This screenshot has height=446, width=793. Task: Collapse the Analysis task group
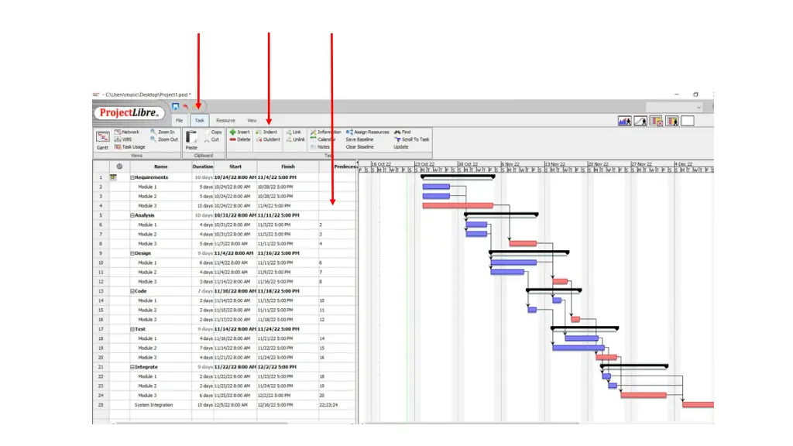(132, 215)
